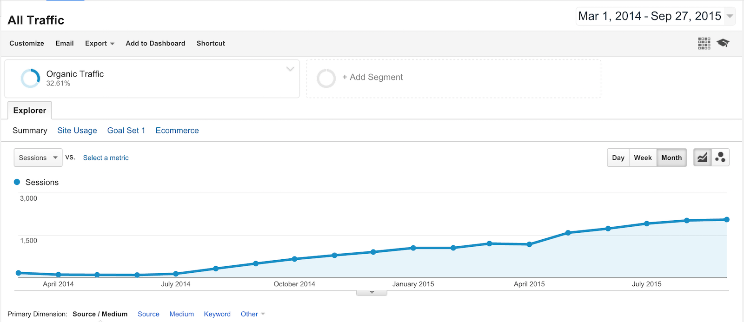Switch to the Site Usage tab
Screen dimensions: 744x322
(x=77, y=131)
